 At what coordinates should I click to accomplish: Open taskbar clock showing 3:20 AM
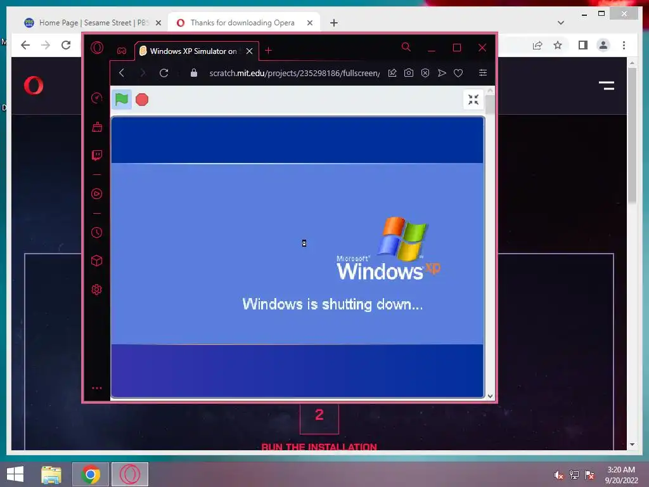pyautogui.click(x=621, y=474)
